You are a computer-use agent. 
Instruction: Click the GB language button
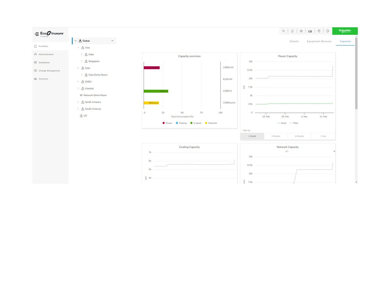[310, 31]
